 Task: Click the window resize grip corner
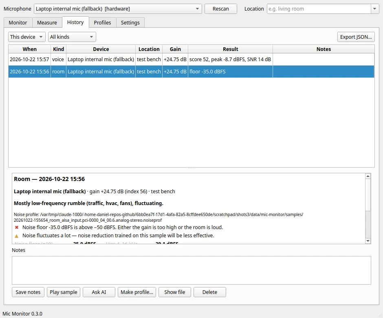(x=380, y=315)
